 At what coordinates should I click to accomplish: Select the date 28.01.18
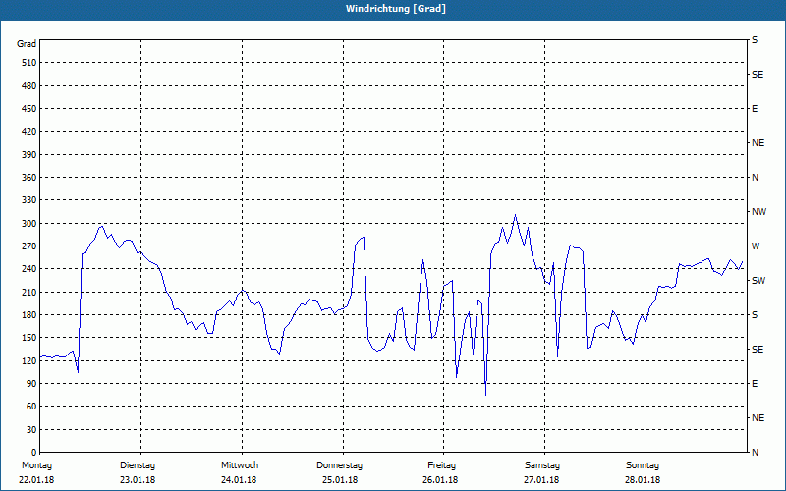643,480
